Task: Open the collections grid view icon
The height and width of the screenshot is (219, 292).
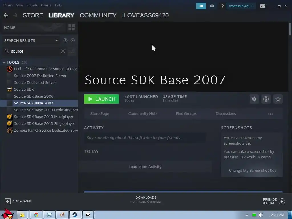Action: 72,27
